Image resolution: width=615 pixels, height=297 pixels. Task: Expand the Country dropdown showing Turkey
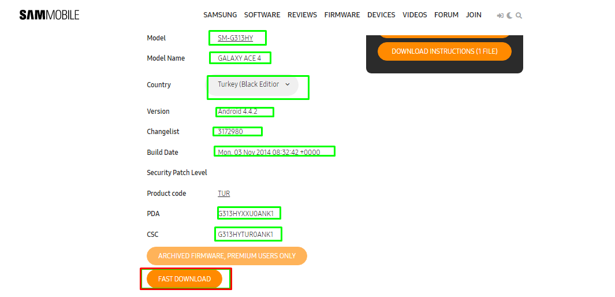(253, 84)
